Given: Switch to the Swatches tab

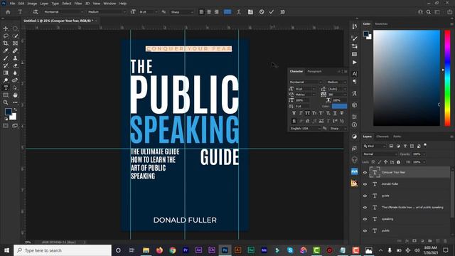Looking at the screenshot, I should click(381, 23).
